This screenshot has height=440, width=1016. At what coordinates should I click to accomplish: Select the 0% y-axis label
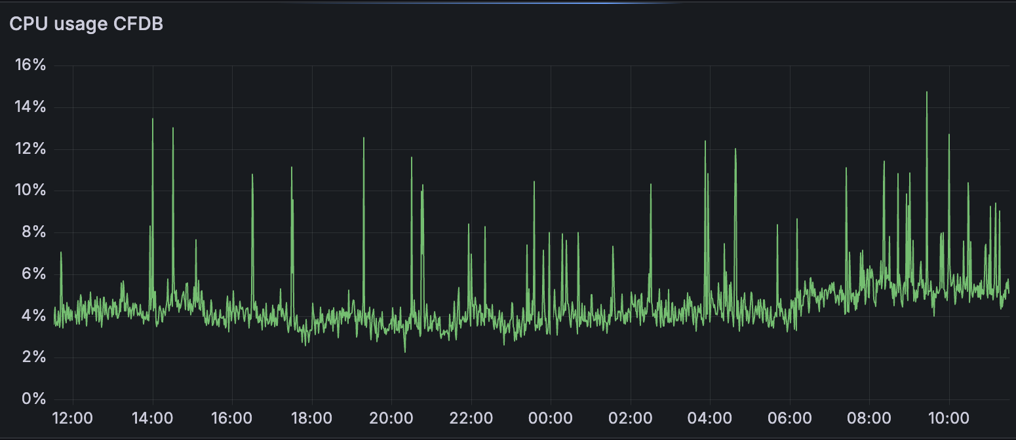[33, 399]
